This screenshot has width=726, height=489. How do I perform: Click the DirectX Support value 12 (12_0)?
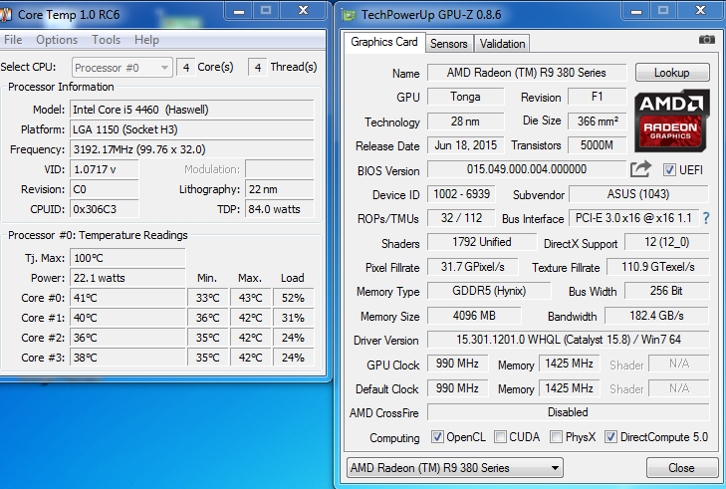coord(666,242)
